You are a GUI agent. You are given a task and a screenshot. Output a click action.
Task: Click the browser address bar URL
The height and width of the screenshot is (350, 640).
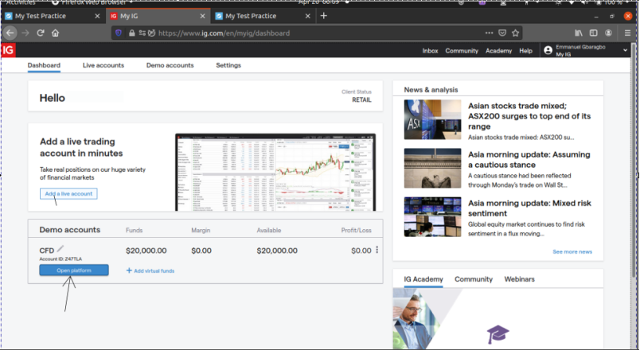click(x=224, y=33)
